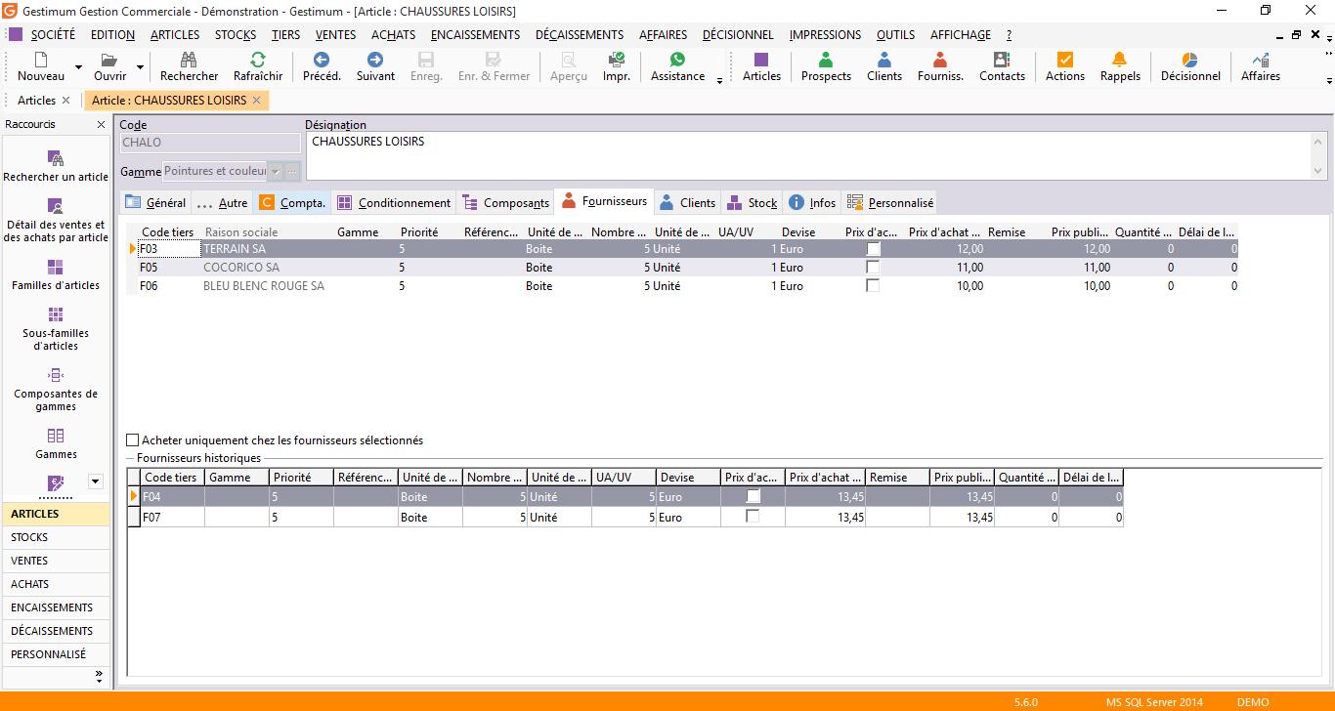Close the Raccourcis panel

[101, 125]
